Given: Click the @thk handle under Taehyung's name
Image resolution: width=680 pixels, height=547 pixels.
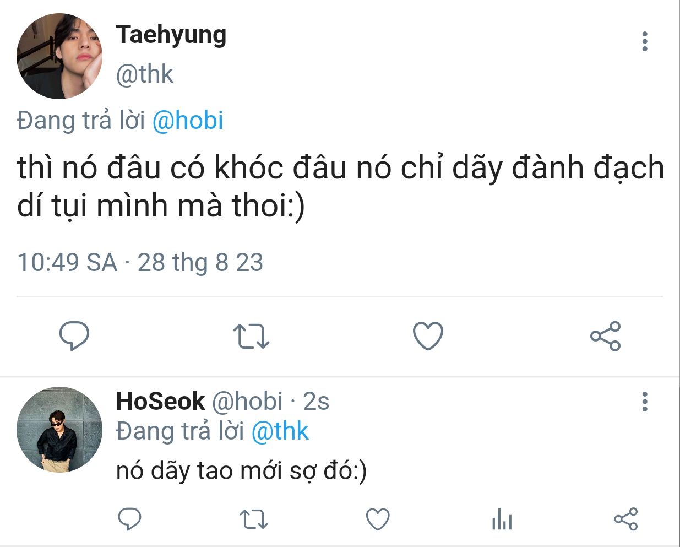Looking at the screenshot, I should (x=145, y=74).
